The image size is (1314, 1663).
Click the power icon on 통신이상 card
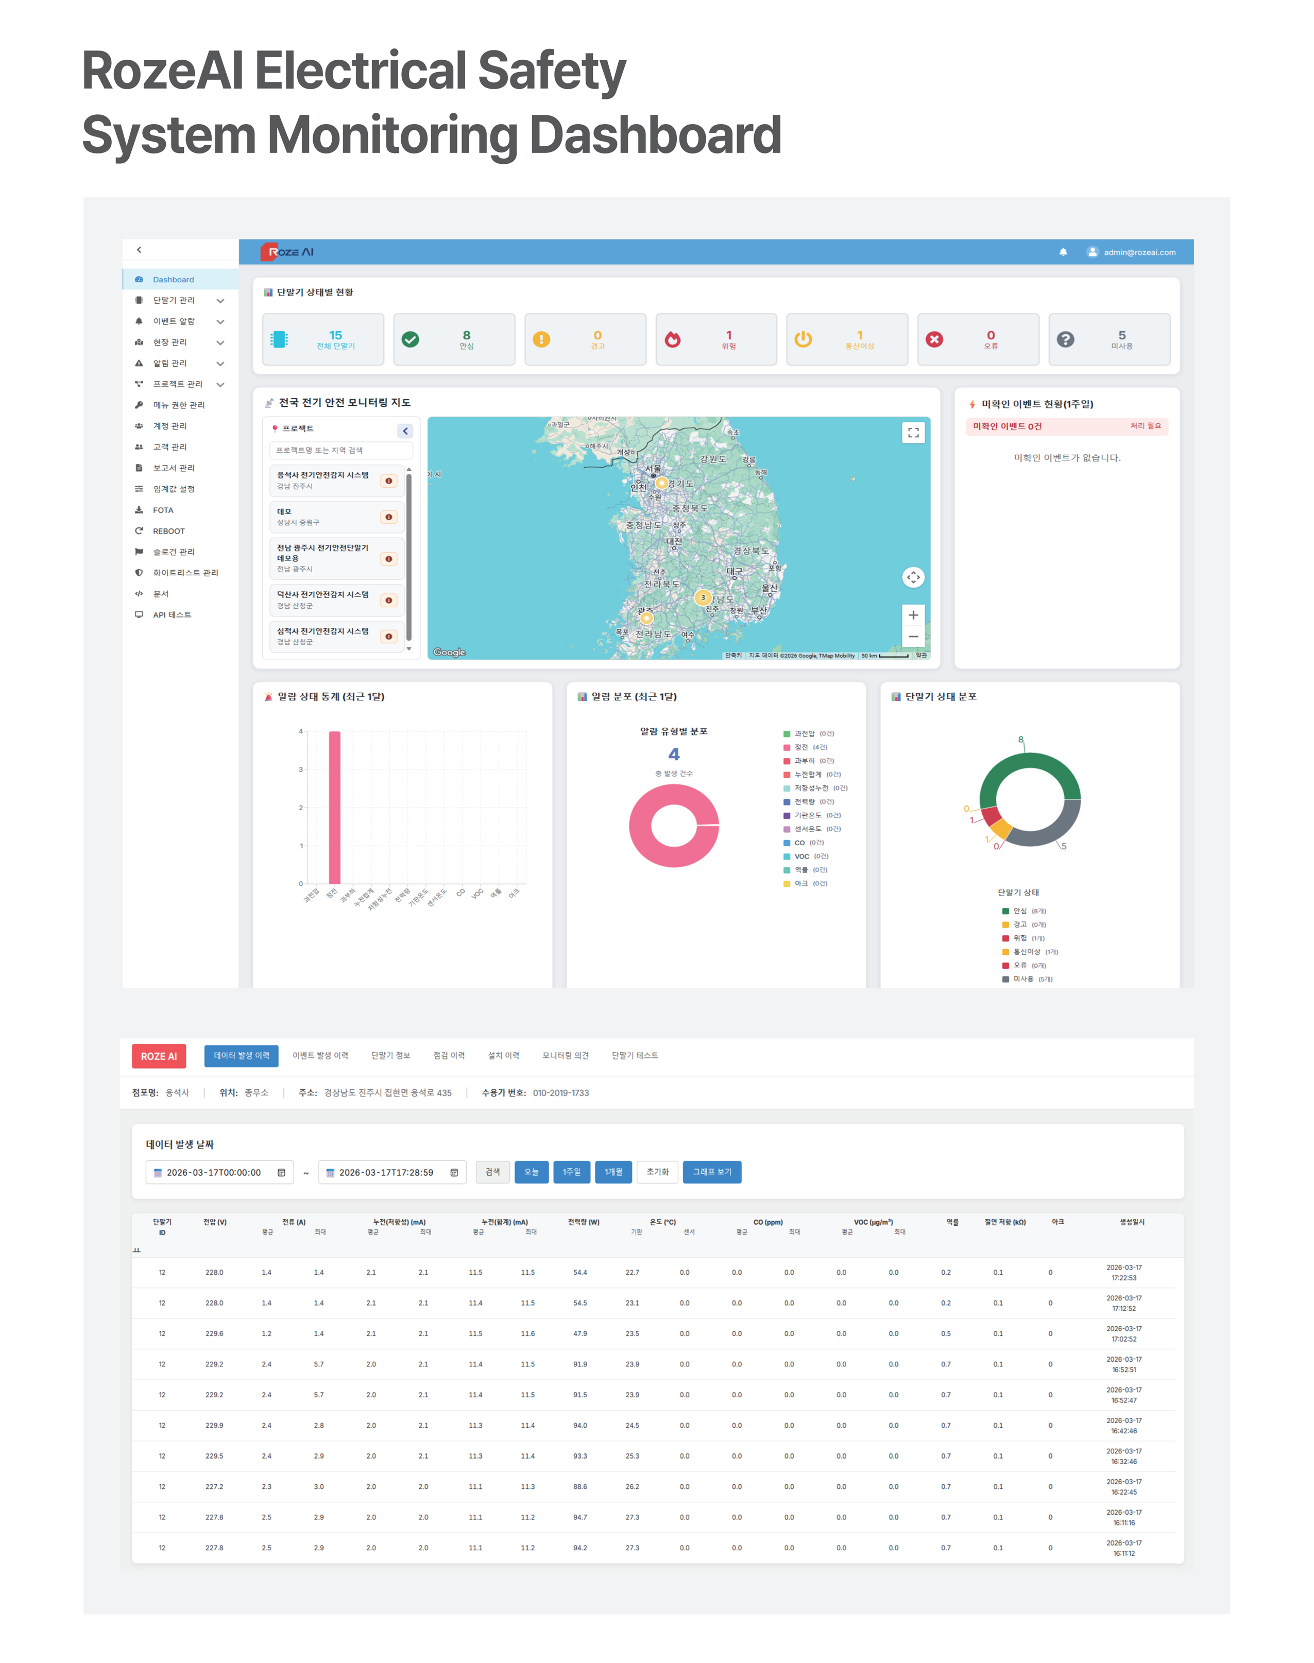[803, 339]
